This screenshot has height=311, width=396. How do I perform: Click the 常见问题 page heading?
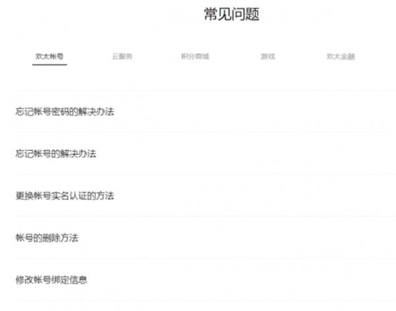point(231,15)
